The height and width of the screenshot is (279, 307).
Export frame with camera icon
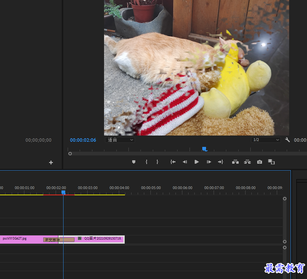coord(260,162)
